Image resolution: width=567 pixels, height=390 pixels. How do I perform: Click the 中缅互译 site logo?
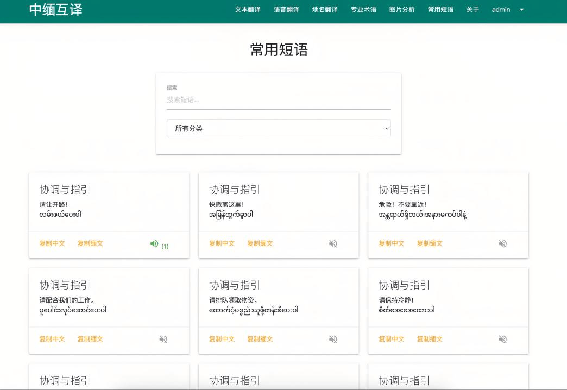tap(56, 10)
